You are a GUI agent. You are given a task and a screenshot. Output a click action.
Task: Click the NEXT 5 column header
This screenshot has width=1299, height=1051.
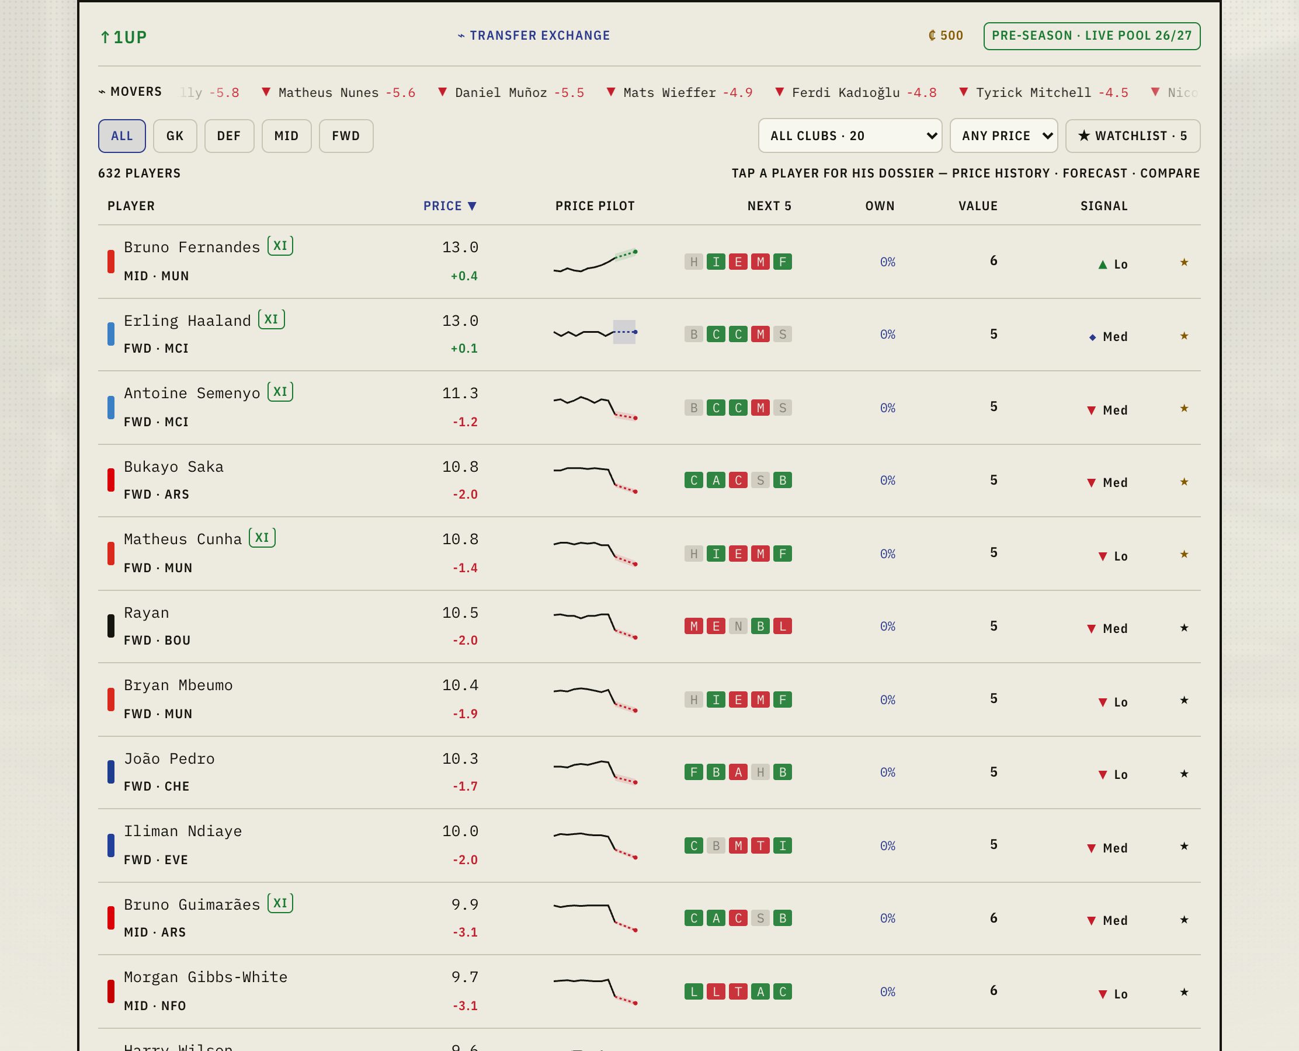click(769, 206)
